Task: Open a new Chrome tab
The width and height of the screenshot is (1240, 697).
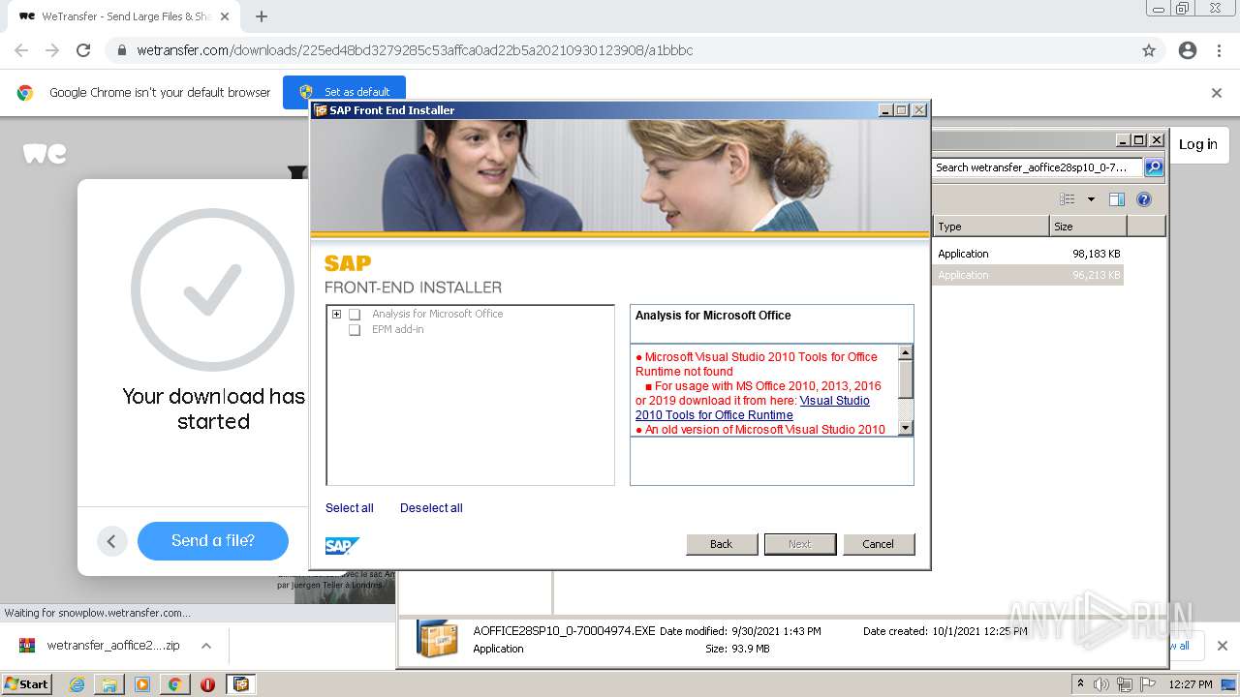Action: 262,16
